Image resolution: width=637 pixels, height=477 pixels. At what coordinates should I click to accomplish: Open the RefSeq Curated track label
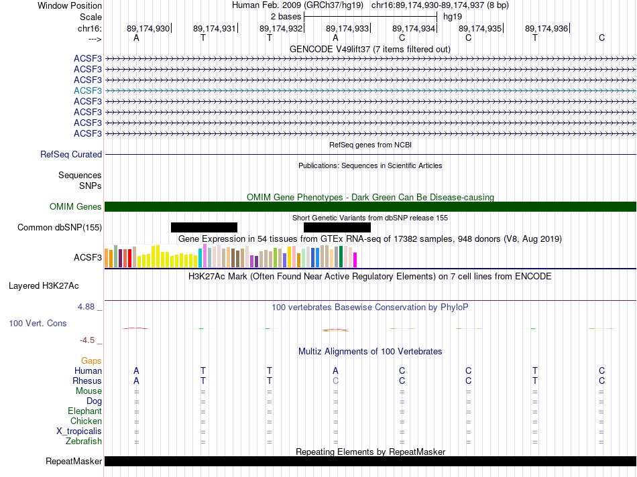coord(71,154)
